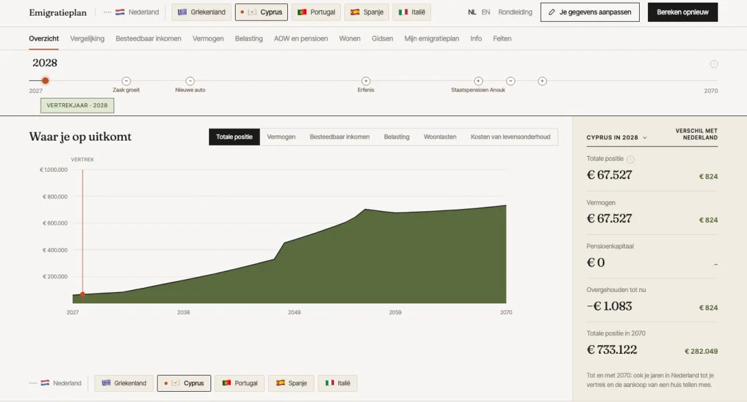The image size is (747, 402).
Task: Select the Nieuwe auto timeline marker
Action: pyautogui.click(x=190, y=81)
